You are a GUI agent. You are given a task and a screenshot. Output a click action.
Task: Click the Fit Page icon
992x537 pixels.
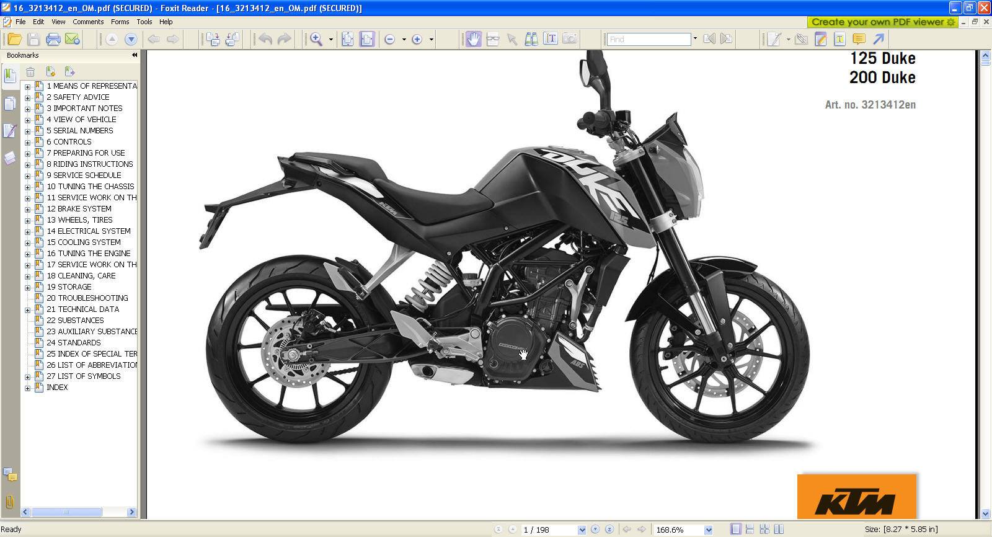(348, 39)
